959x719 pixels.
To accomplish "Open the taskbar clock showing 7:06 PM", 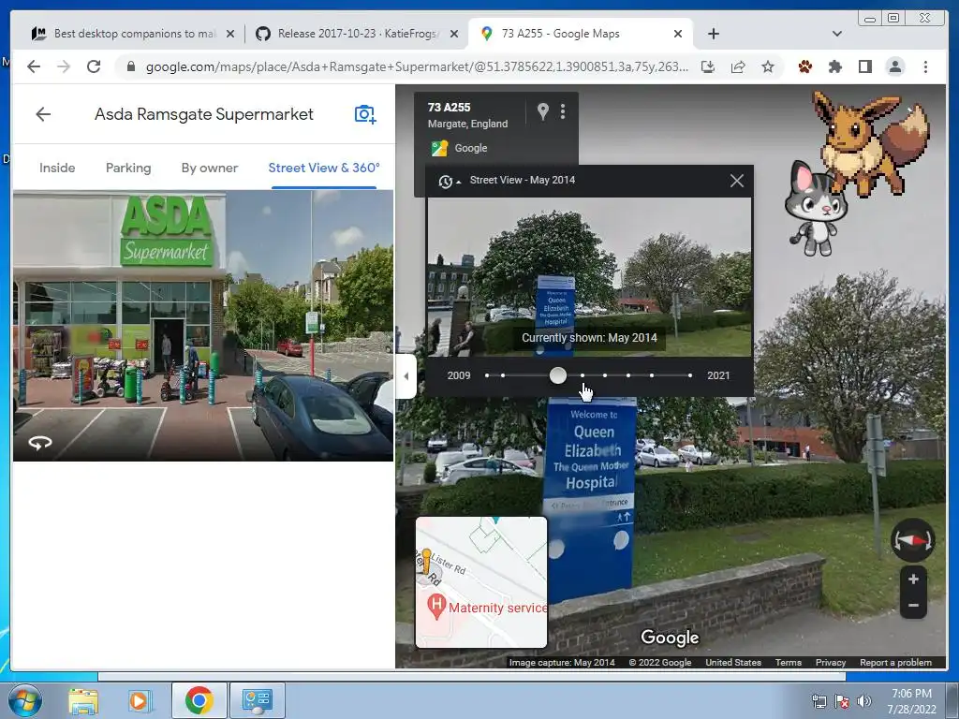I will pyautogui.click(x=911, y=701).
